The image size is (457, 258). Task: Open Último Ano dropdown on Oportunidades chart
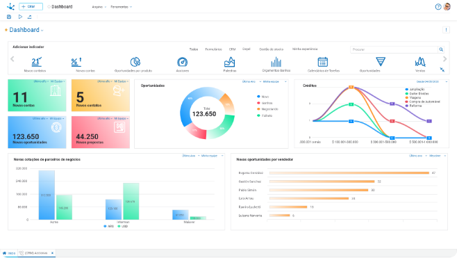click(x=251, y=82)
